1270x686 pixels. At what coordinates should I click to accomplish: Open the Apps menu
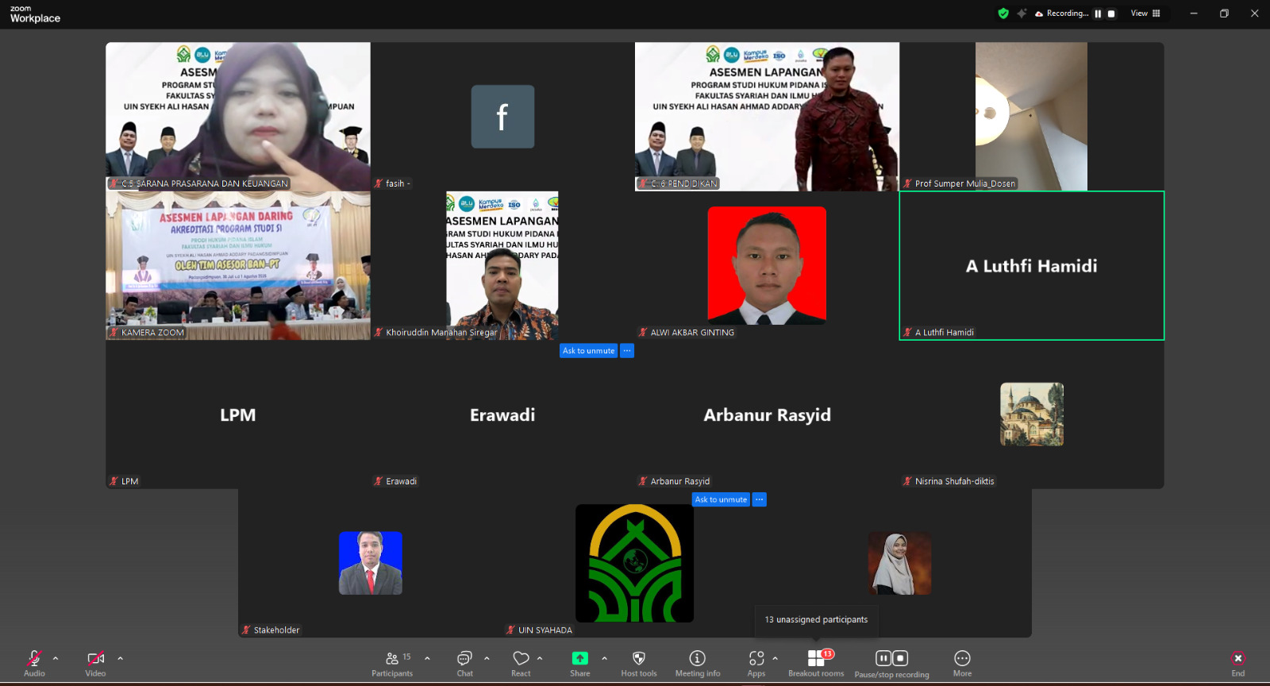pyautogui.click(x=756, y=663)
